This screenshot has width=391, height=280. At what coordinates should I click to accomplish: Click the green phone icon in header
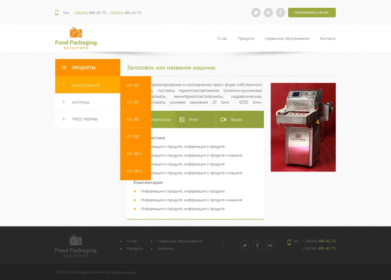coord(57,12)
